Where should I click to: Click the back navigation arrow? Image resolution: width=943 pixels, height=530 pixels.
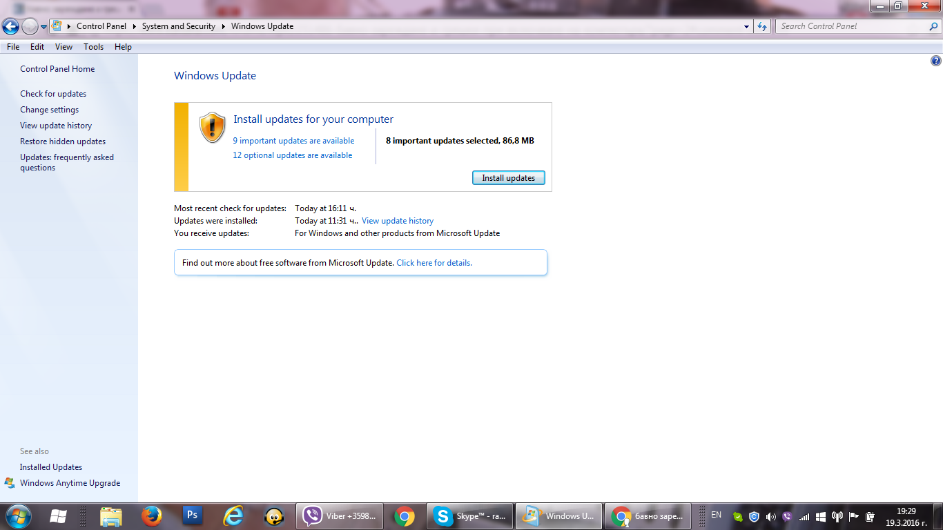[x=10, y=27]
